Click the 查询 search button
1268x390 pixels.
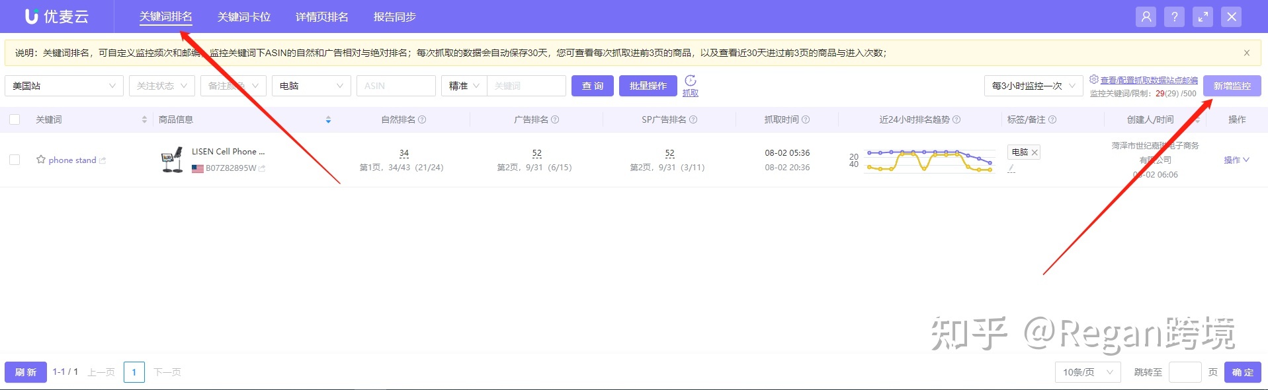pyautogui.click(x=592, y=86)
